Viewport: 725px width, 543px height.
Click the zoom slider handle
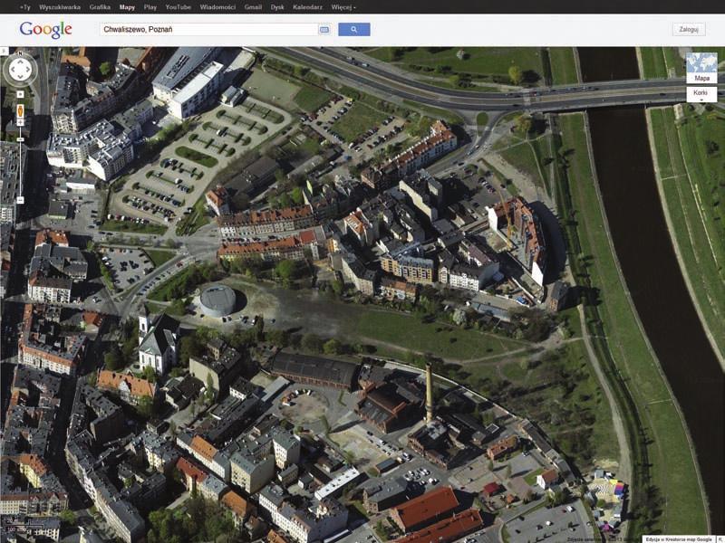tap(20, 139)
